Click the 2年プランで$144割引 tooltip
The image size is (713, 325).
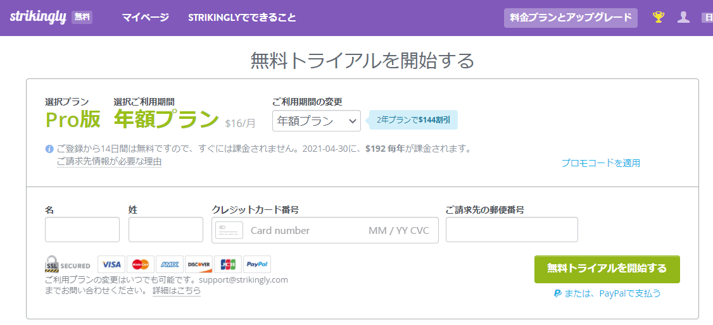pos(413,120)
